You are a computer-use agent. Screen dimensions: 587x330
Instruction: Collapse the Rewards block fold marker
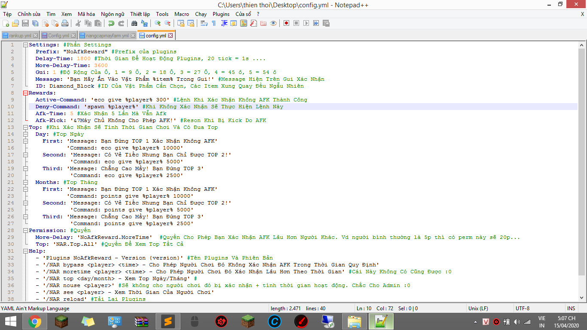point(25,93)
